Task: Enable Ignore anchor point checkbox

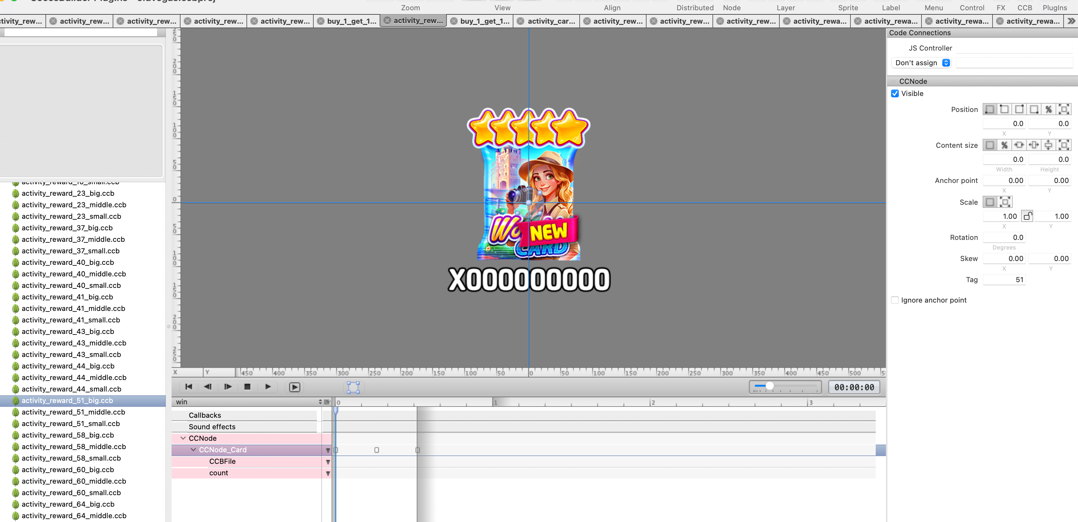Action: click(x=895, y=300)
